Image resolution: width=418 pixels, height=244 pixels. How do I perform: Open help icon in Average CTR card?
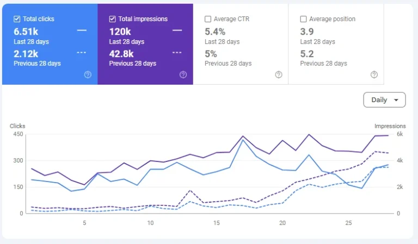279,74
